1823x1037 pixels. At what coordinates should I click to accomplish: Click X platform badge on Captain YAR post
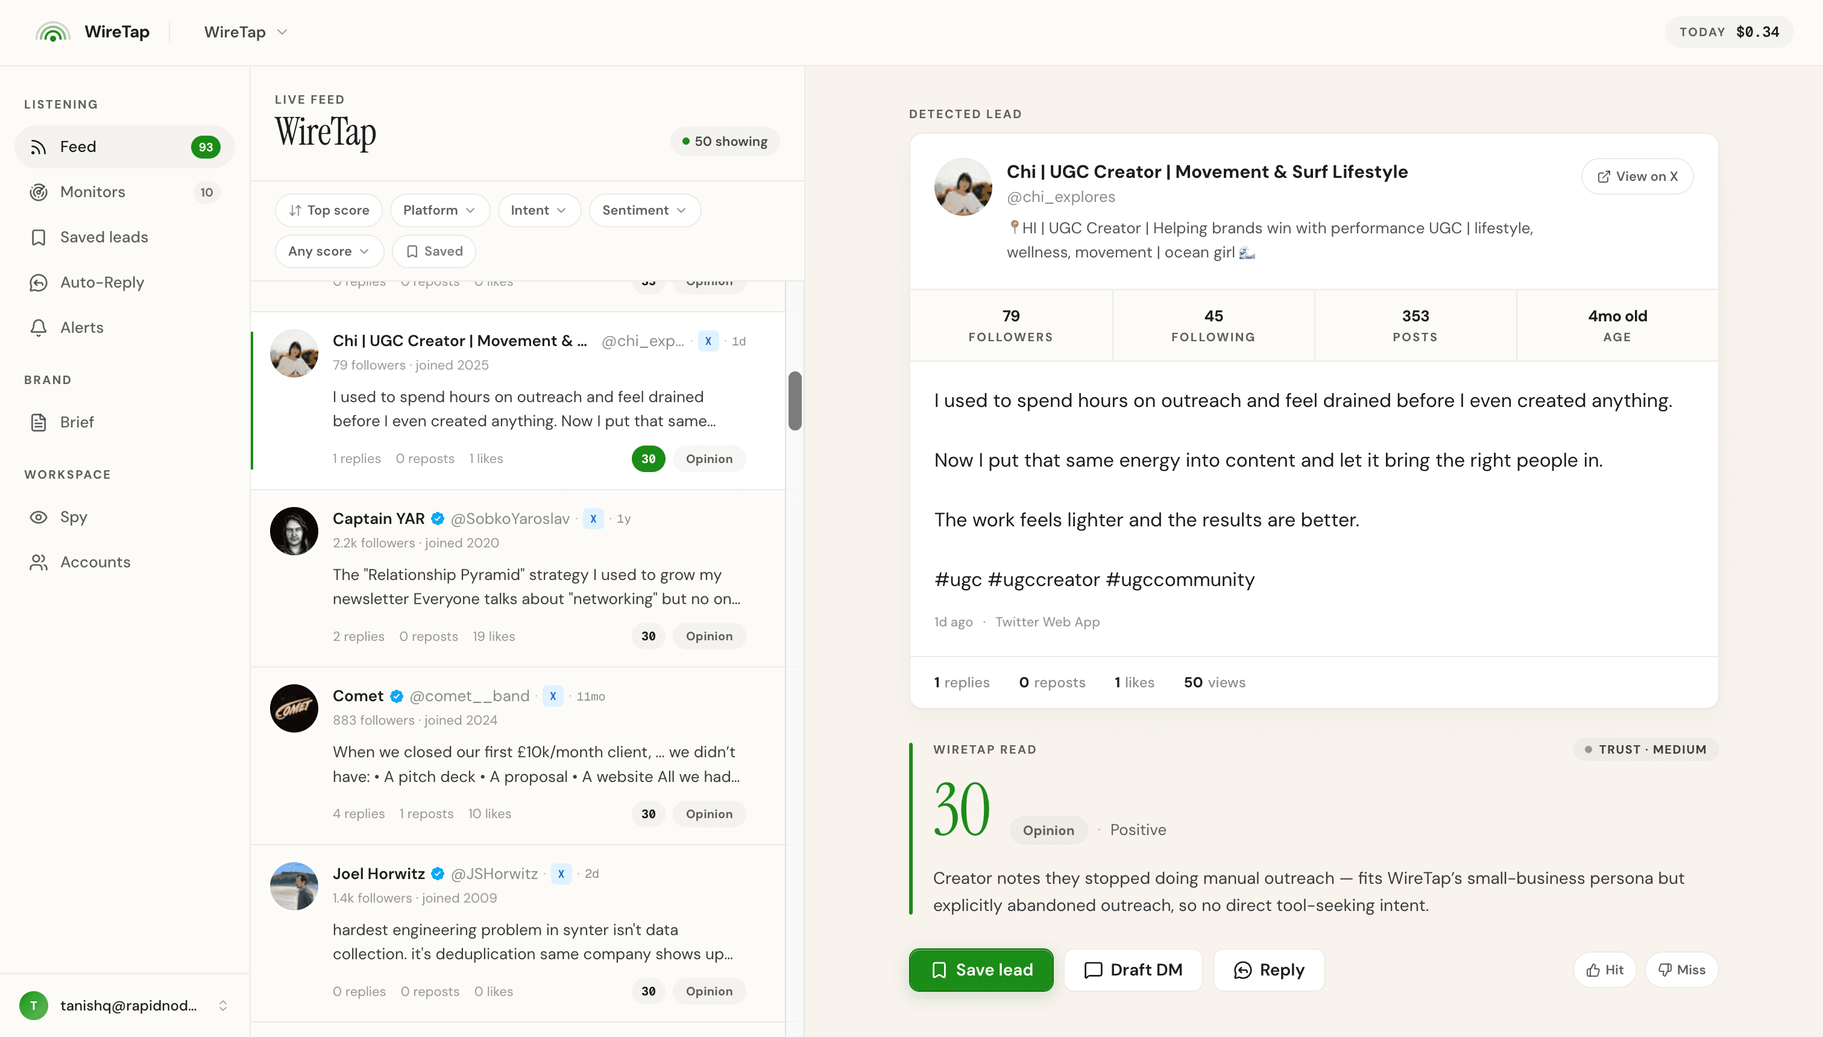pos(593,519)
